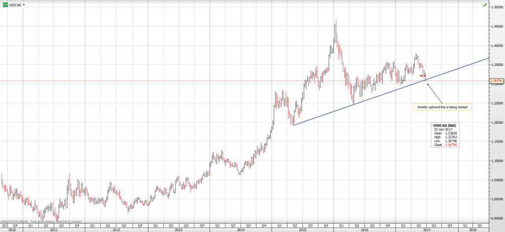This screenshot has height=232, width=505.
Task: Click the red dashed current price line
Action: click(x=197, y=81)
